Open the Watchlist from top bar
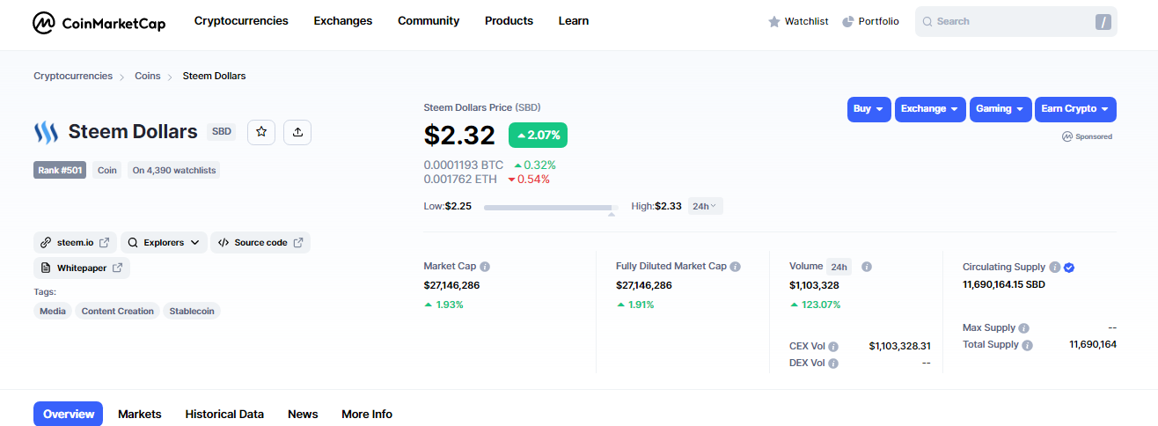The width and height of the screenshot is (1158, 426). pos(798,21)
